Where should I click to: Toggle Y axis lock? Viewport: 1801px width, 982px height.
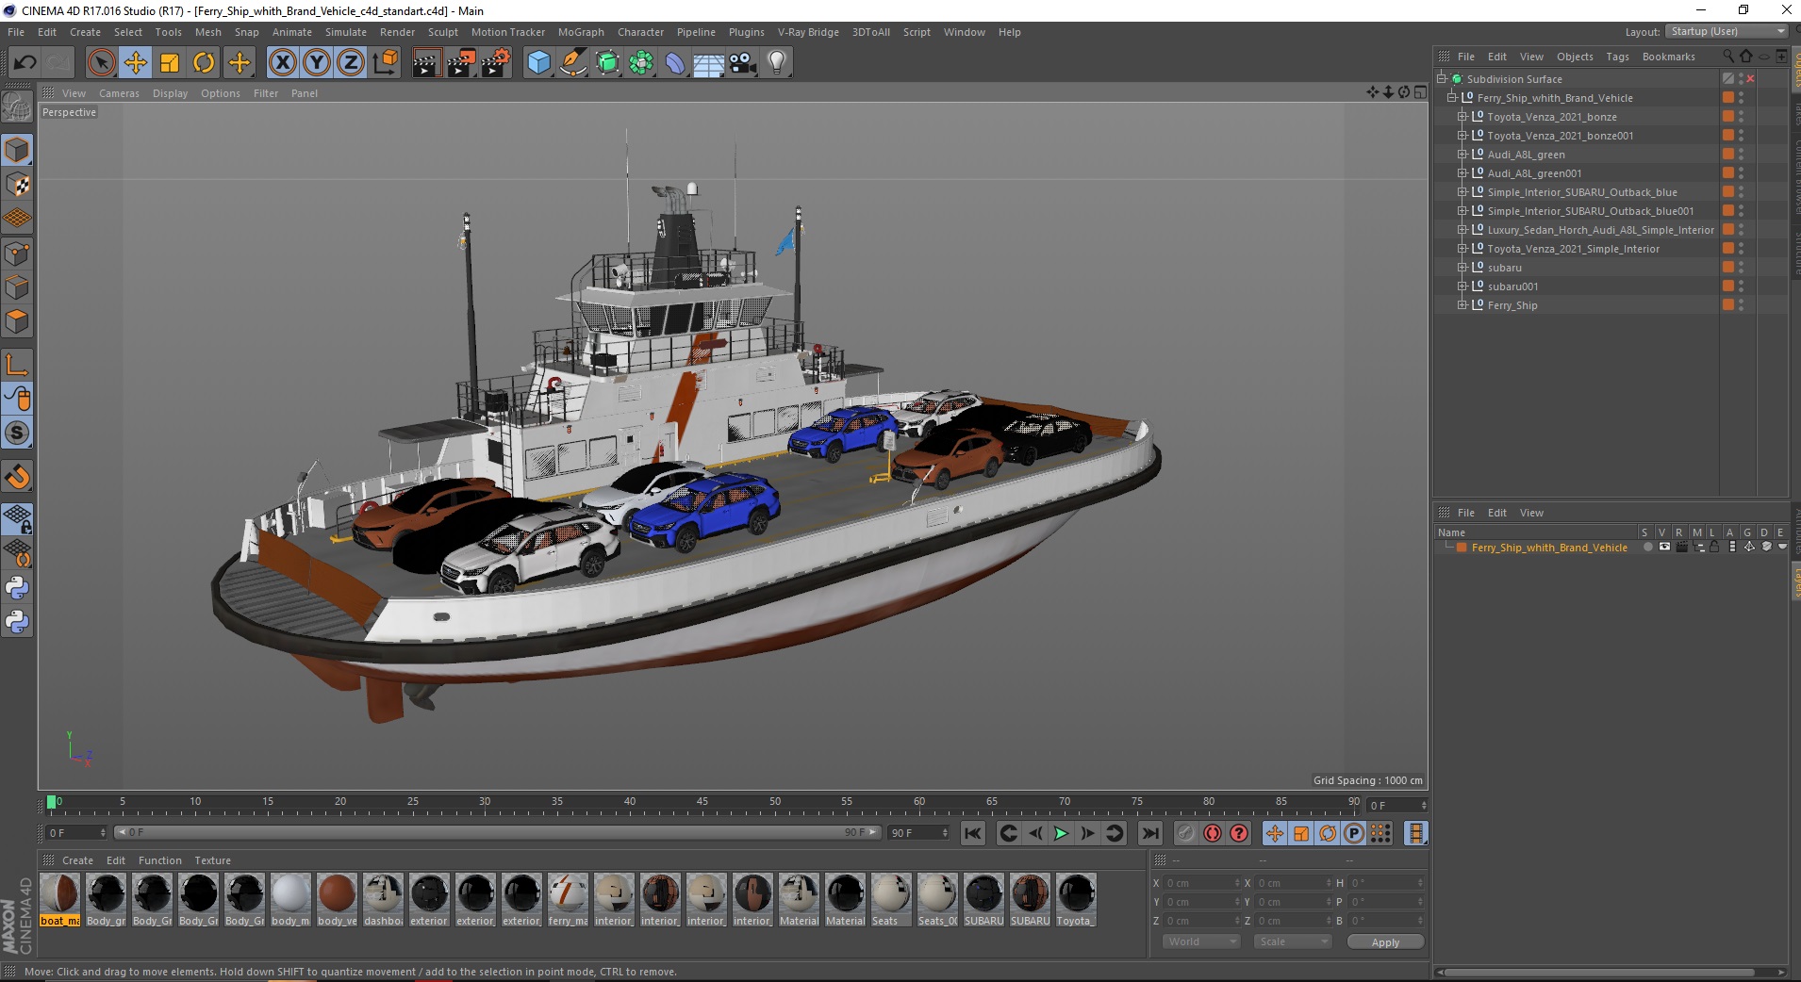click(x=317, y=63)
